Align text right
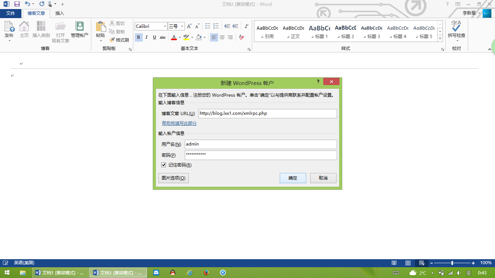 [230, 37]
